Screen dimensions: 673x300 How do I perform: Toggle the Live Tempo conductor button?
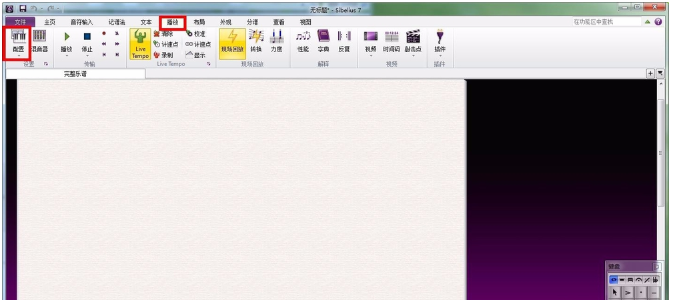click(140, 44)
